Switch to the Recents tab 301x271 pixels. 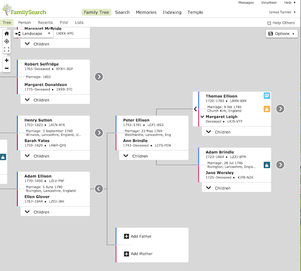click(45, 23)
